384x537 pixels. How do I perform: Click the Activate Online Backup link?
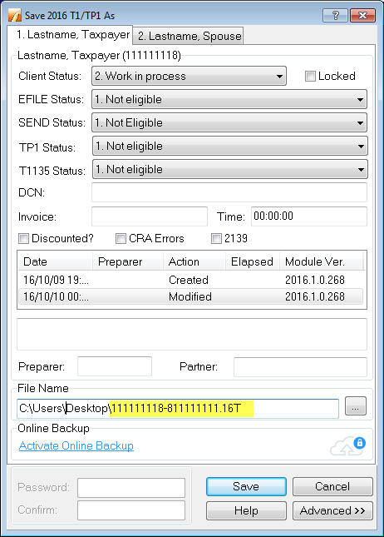[x=76, y=445]
